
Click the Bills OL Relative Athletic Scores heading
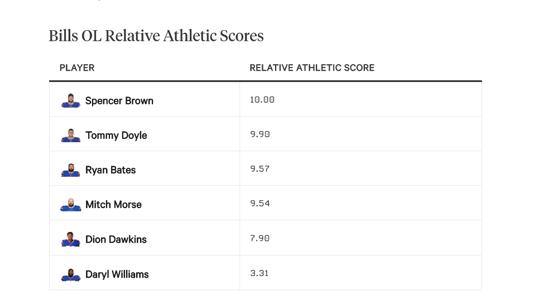click(156, 36)
